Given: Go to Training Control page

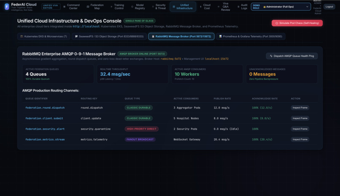Looking at the screenshot, I should [117, 7].
